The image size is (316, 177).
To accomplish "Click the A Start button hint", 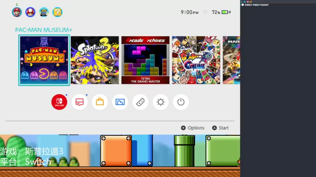I will [220, 128].
